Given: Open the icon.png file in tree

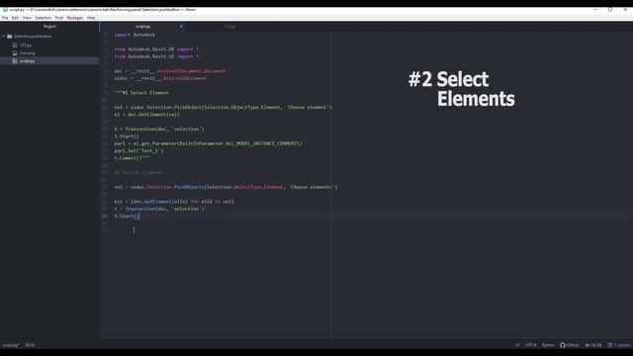Looking at the screenshot, I should 28,53.
